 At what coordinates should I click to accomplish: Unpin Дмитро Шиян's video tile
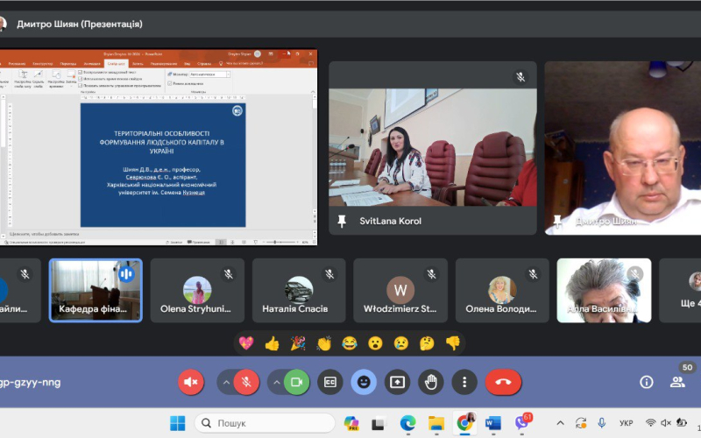(x=557, y=222)
